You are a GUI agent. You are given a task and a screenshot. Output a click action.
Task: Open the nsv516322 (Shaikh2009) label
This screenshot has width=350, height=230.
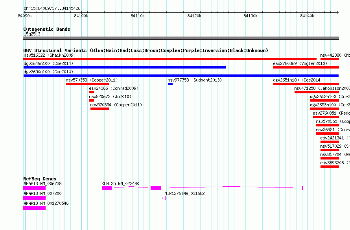click(x=50, y=55)
